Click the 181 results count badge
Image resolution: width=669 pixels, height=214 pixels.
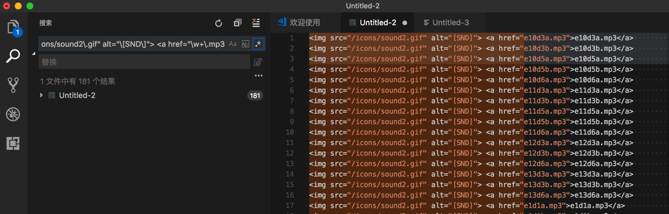[255, 96]
